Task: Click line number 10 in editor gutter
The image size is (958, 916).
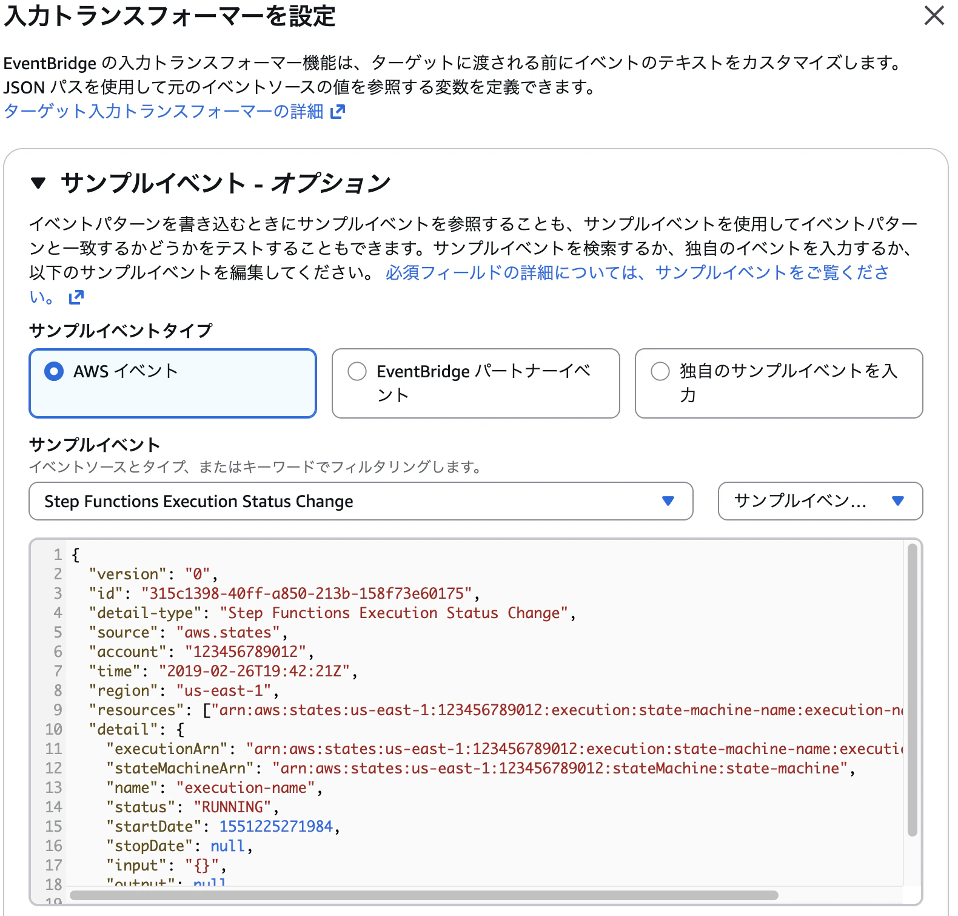Action: 53,729
